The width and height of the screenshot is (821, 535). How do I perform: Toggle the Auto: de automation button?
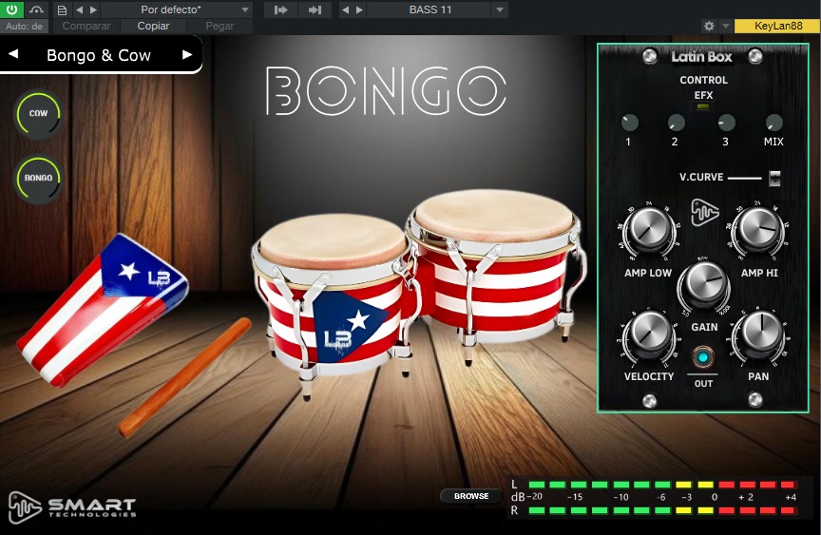(24, 27)
